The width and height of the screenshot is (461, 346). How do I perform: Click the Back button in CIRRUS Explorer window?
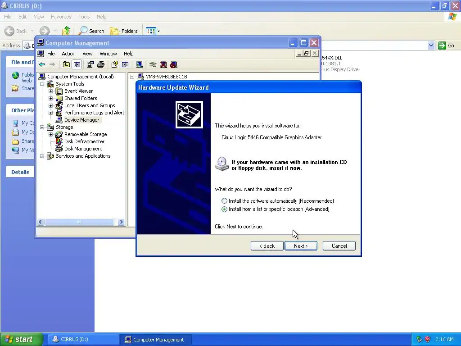[x=16, y=31]
